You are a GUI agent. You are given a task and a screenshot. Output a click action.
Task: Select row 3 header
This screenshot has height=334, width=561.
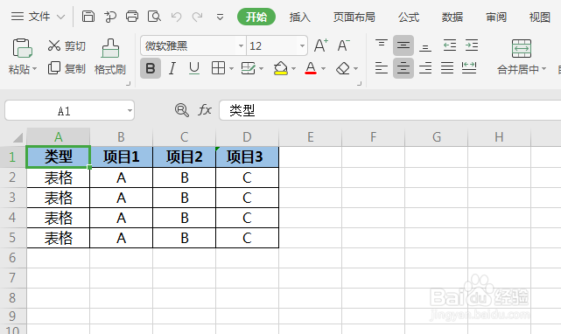tap(12, 198)
